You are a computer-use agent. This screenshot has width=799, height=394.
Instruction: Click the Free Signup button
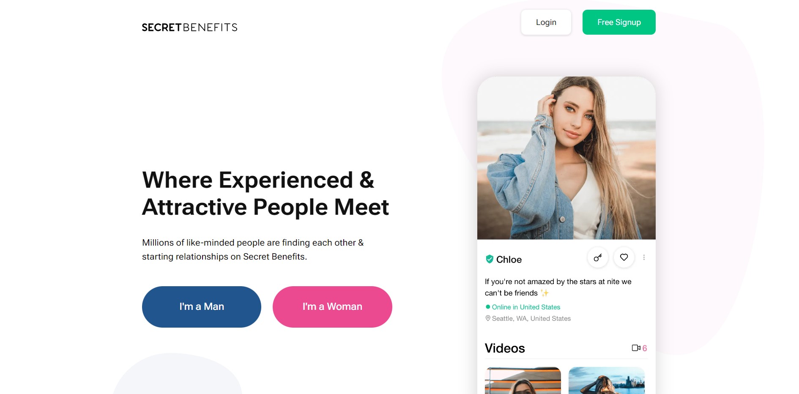619,22
